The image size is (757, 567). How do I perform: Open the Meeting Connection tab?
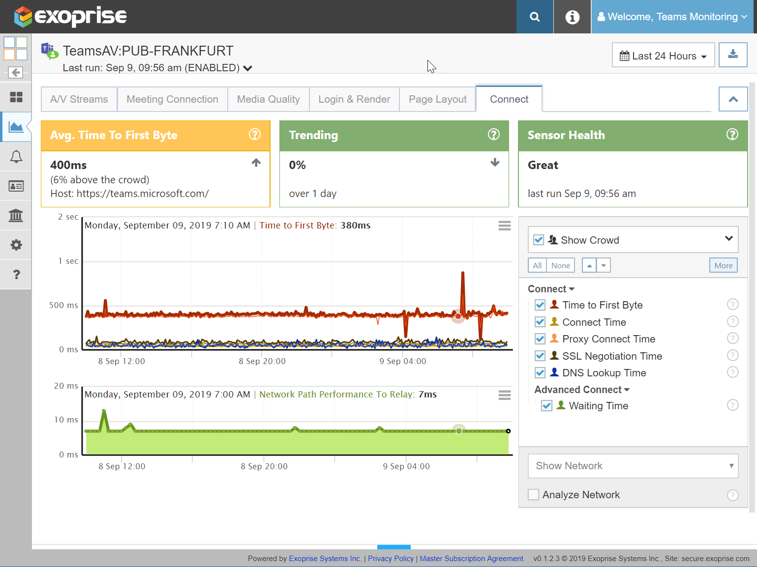172,99
